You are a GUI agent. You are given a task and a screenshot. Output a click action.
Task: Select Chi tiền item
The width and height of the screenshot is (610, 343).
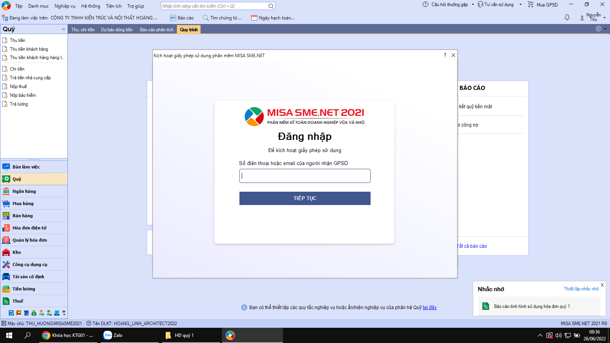point(17,69)
